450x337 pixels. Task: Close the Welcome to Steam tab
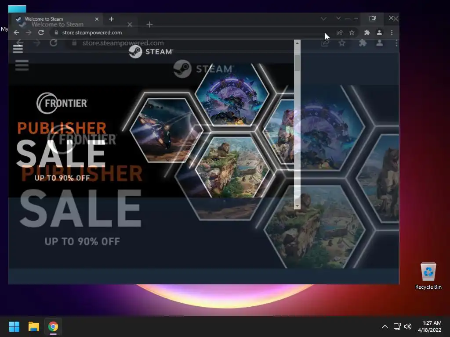tap(97, 19)
